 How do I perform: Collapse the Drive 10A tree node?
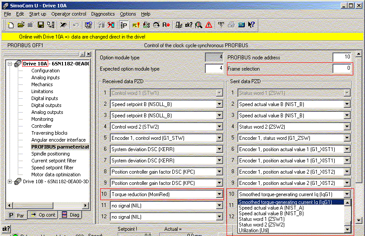[10, 64]
